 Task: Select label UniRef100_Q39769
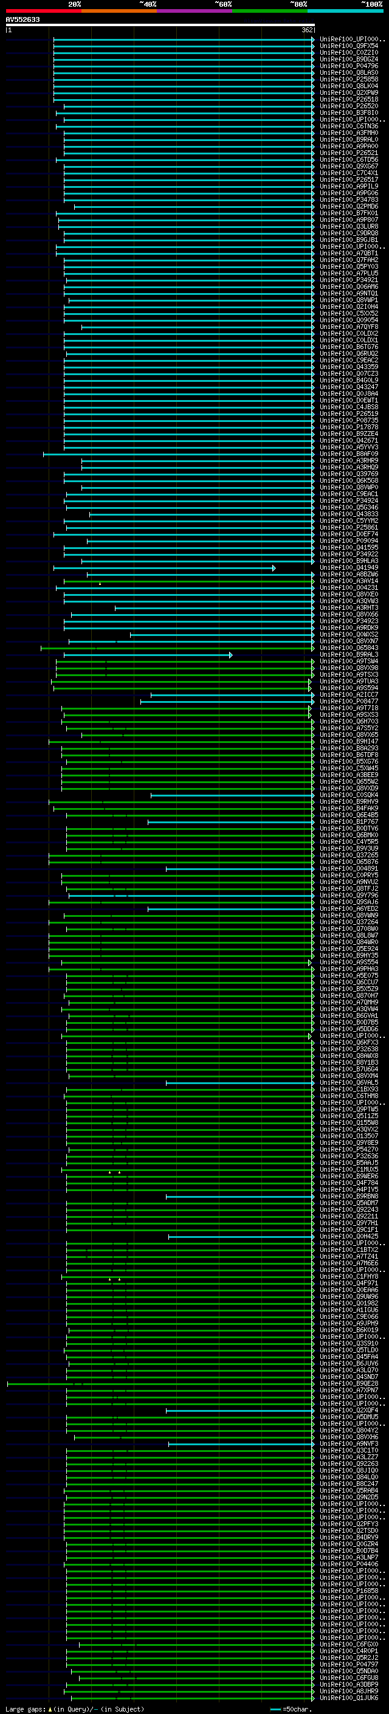(349, 474)
